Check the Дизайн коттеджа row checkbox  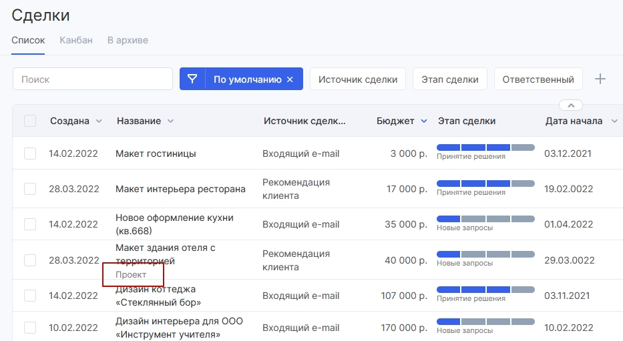coord(30,296)
